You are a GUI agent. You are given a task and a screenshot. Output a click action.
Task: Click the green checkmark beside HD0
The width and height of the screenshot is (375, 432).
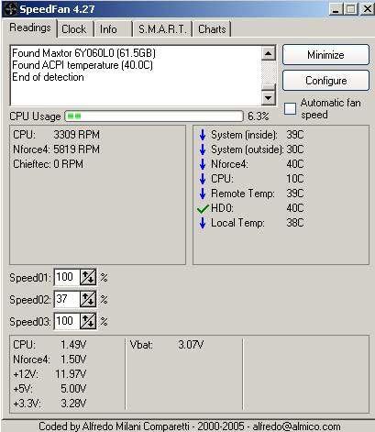[203, 209]
